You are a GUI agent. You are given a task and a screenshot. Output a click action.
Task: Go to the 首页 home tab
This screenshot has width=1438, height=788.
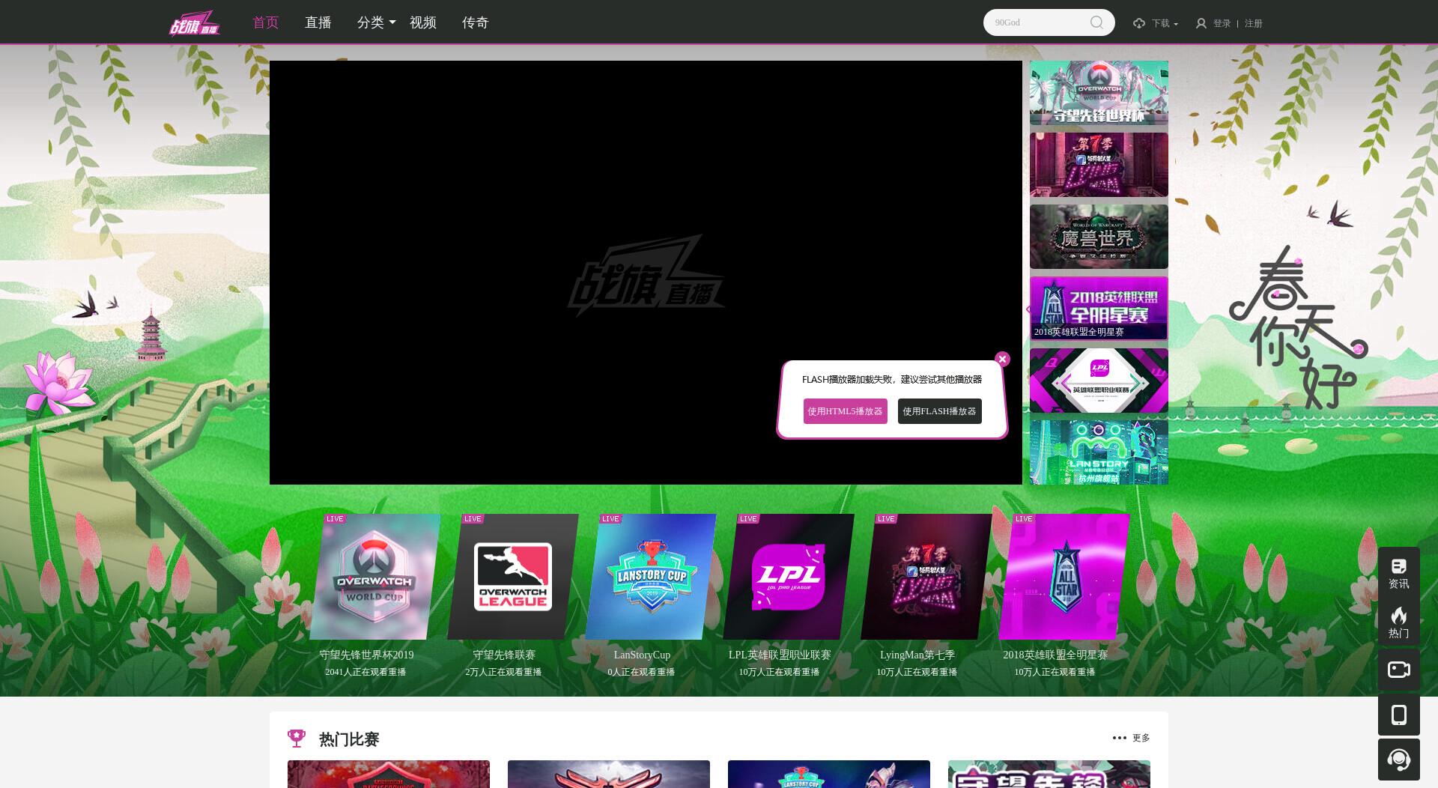(266, 22)
